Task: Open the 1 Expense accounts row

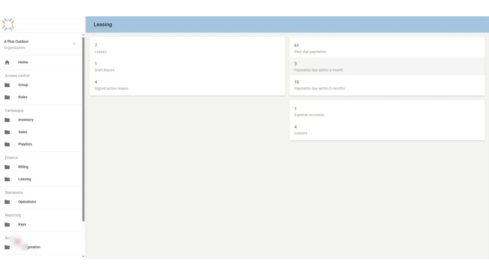Action: click(387, 112)
